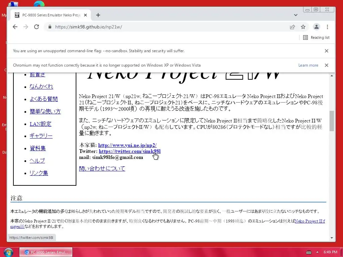This screenshot has height=257, width=343.
Task: Click the mail address simk98lfo@gmail.com text
Action: point(118,157)
